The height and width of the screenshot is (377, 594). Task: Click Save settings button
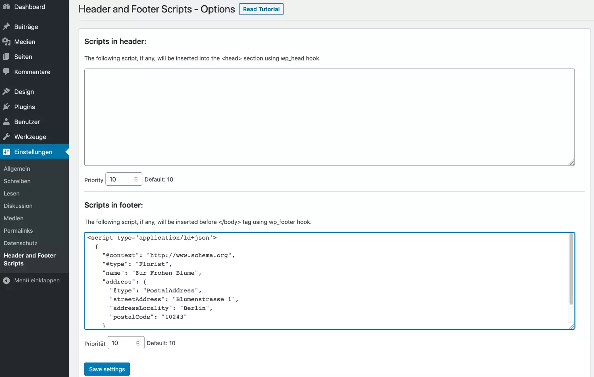(x=107, y=369)
